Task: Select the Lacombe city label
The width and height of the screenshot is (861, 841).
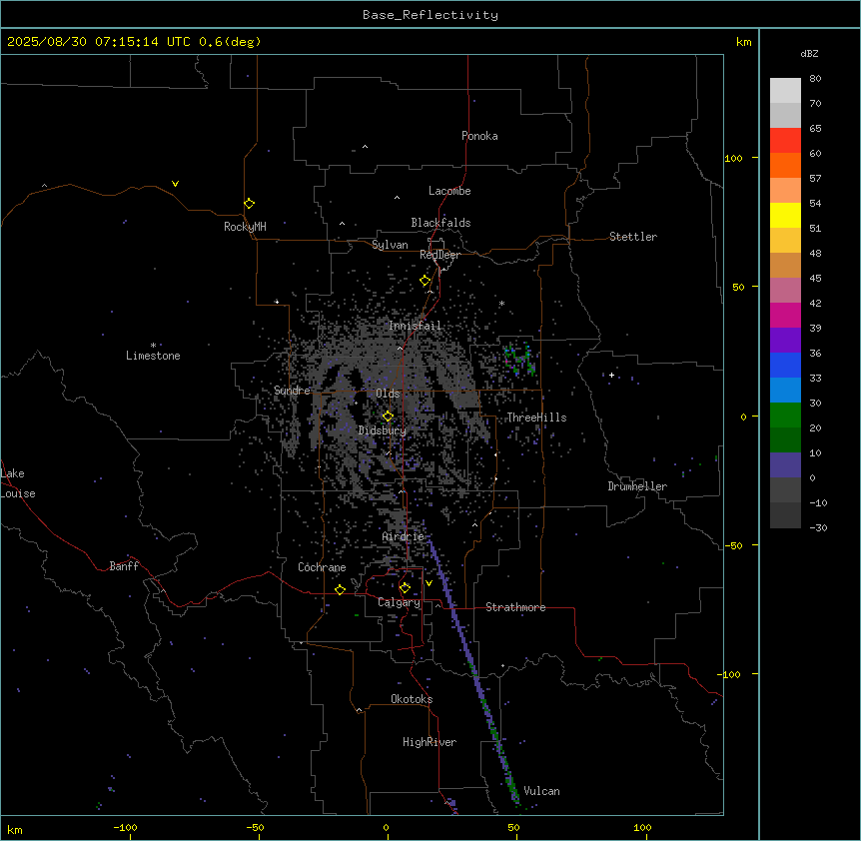Action: pyautogui.click(x=449, y=191)
